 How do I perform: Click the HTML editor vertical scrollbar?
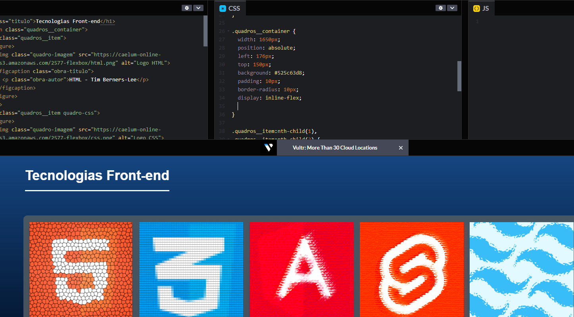[205, 31]
